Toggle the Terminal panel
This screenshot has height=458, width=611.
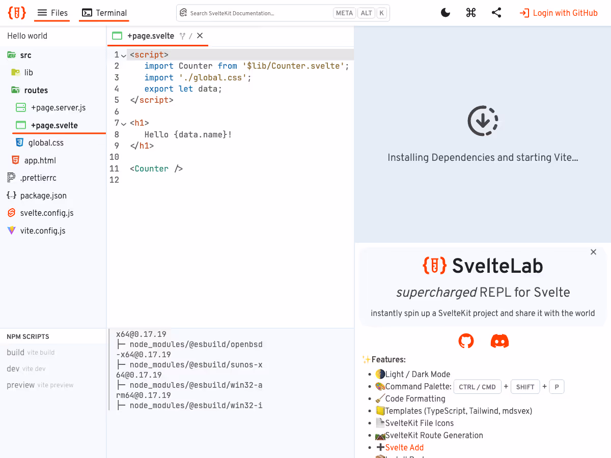click(104, 13)
